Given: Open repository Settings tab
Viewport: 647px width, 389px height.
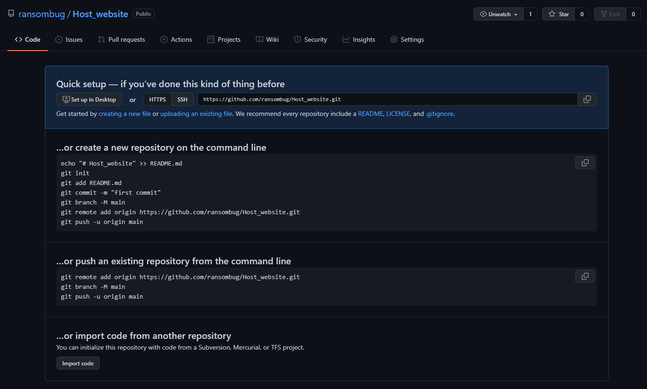Looking at the screenshot, I should (x=407, y=39).
